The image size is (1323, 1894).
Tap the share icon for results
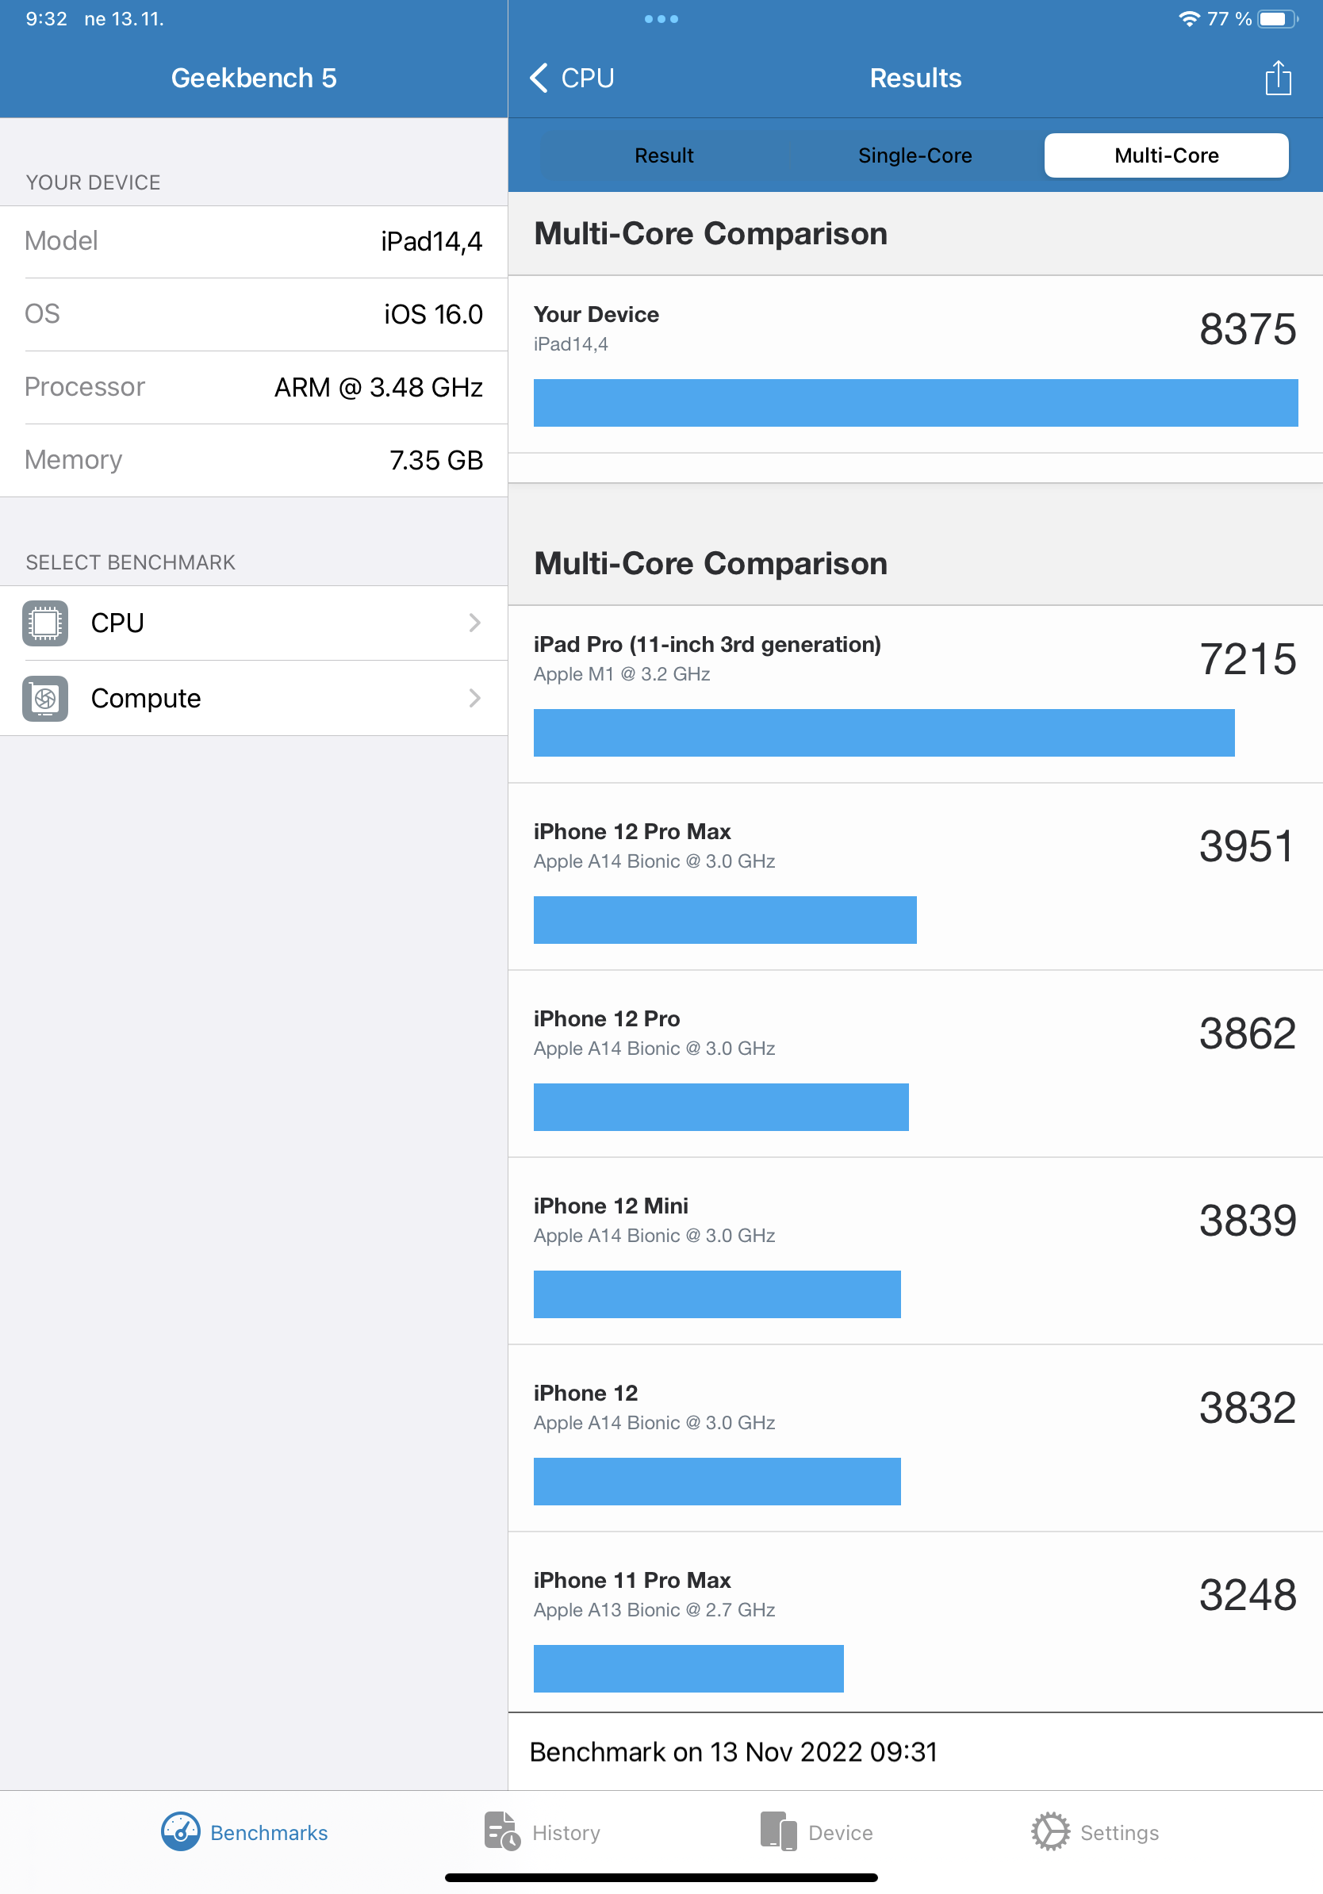pyautogui.click(x=1279, y=77)
